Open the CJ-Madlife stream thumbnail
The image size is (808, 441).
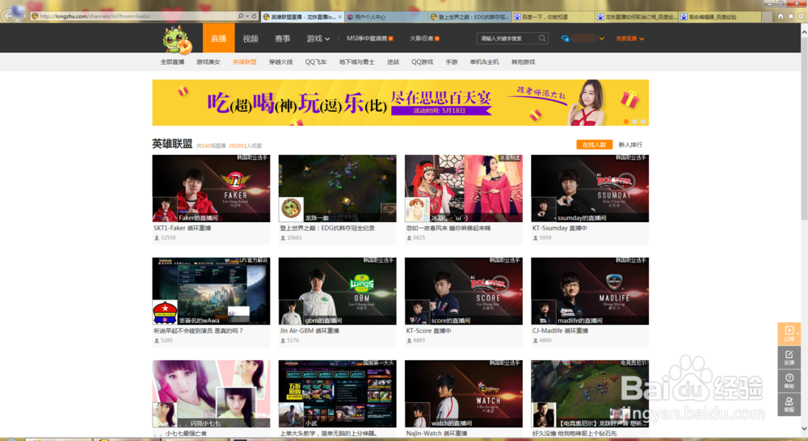coord(590,291)
